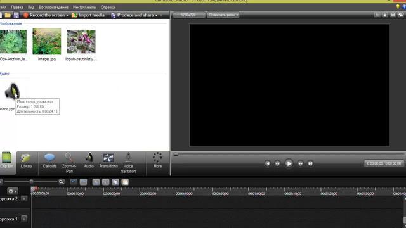Screen dimensions: 406x228
Task: Open the Вид menu
Action: pyautogui.click(x=31, y=7)
